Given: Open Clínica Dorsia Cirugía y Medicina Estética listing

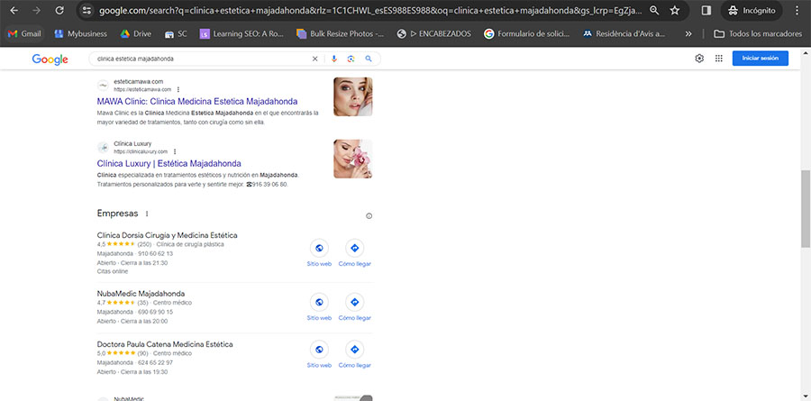Looking at the screenshot, I should (167, 235).
